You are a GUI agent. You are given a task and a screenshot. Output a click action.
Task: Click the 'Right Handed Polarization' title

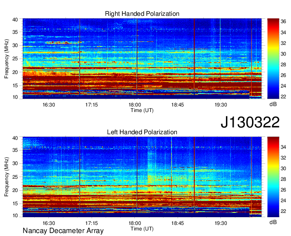pos(142,14)
